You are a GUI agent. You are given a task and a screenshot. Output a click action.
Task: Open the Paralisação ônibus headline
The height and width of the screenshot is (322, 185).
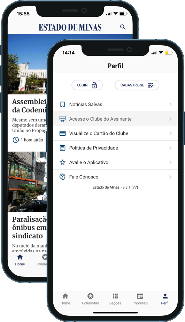(29, 228)
